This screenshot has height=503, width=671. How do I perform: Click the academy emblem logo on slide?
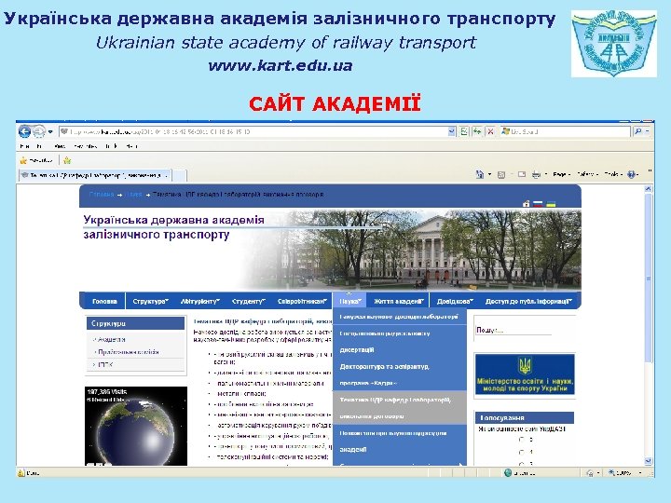point(613,44)
